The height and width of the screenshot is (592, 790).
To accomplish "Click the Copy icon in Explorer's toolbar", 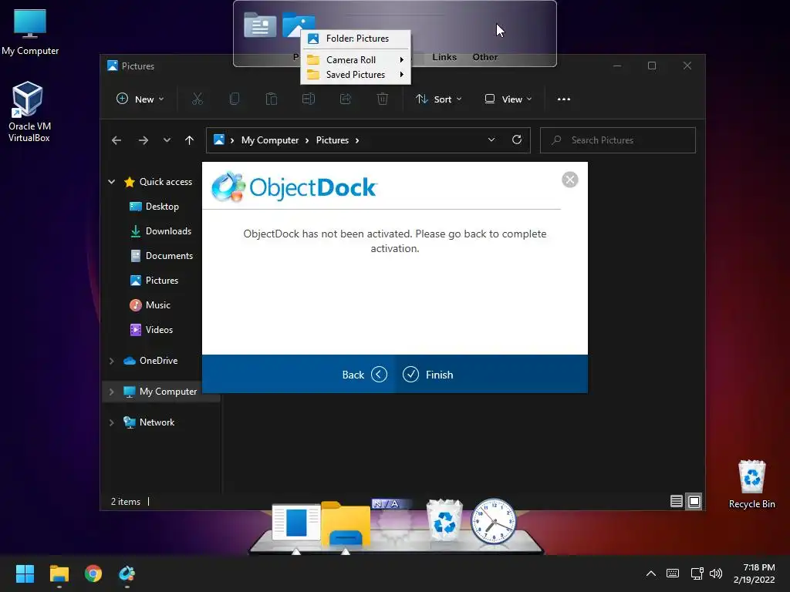I will 235,99.
